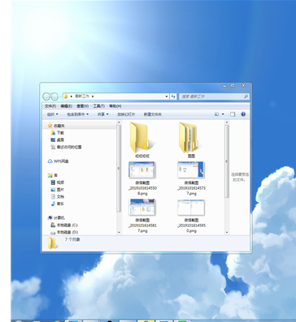
Task: Open the 文档 library
Action: click(58, 196)
